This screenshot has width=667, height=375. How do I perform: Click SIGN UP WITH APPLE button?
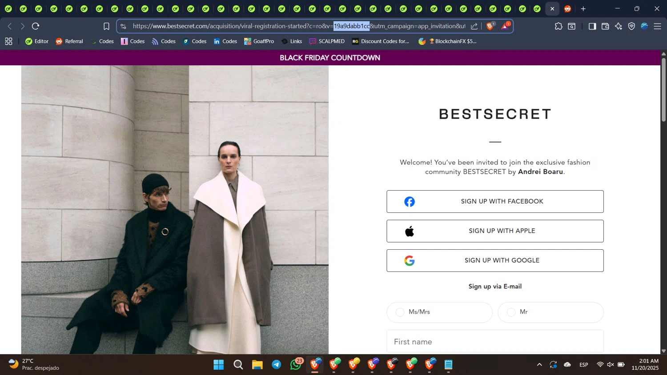click(x=495, y=231)
